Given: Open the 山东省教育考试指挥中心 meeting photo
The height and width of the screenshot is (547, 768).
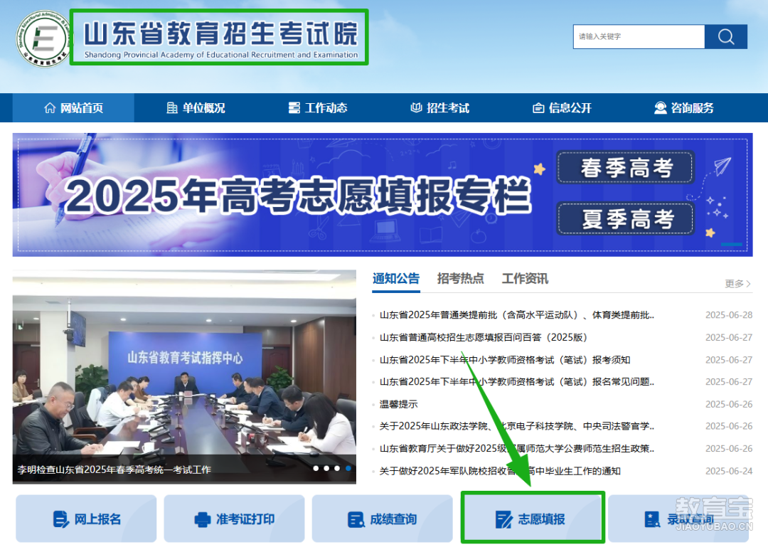Looking at the screenshot, I should [185, 376].
